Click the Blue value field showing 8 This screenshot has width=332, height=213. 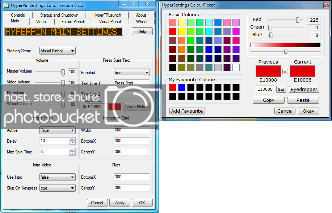[x=314, y=35]
